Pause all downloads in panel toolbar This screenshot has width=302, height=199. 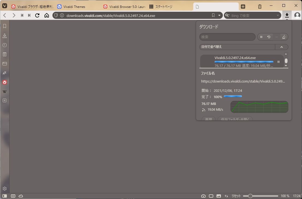(261, 37)
